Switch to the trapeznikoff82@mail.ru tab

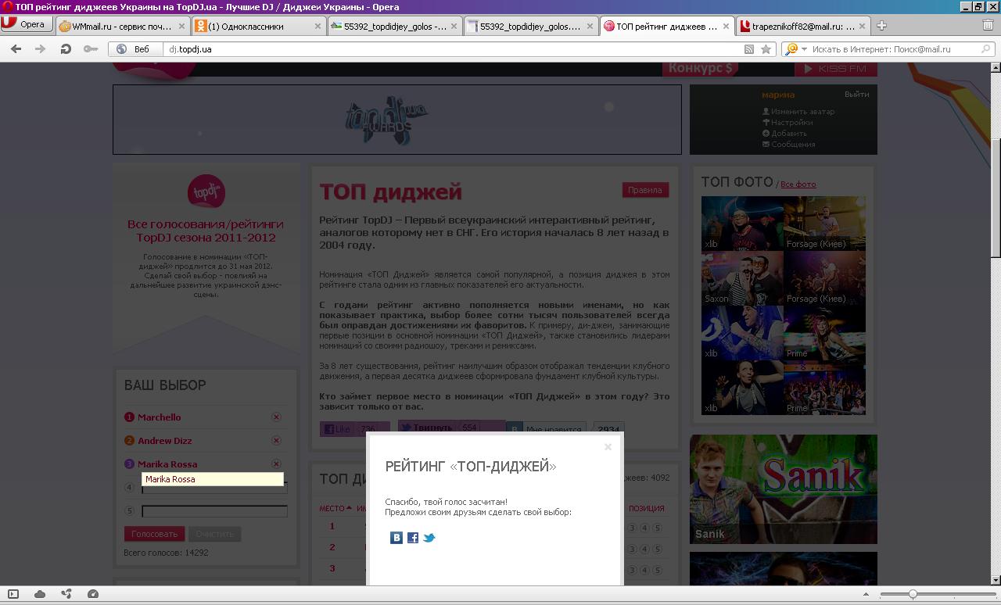803,26
